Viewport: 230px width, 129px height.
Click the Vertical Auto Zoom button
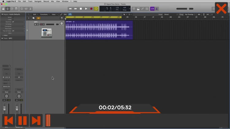[x=204, y=14]
